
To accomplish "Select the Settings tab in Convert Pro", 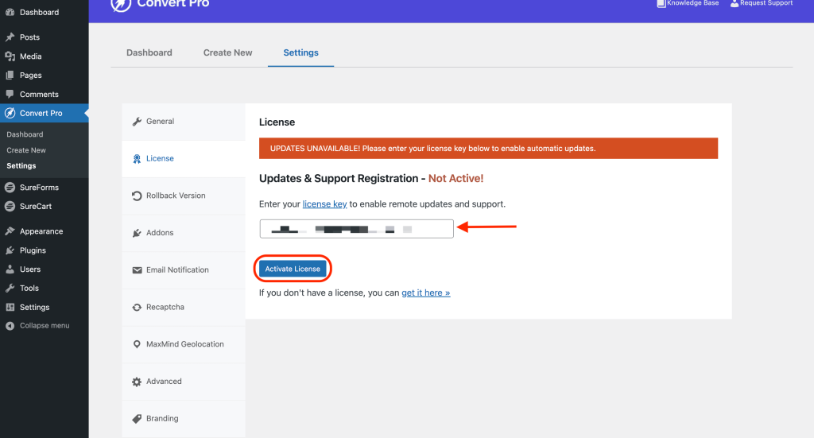I will [300, 52].
